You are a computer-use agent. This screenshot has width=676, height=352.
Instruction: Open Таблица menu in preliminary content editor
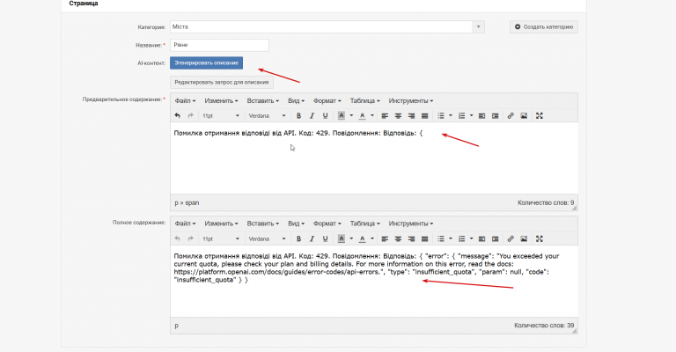(364, 101)
